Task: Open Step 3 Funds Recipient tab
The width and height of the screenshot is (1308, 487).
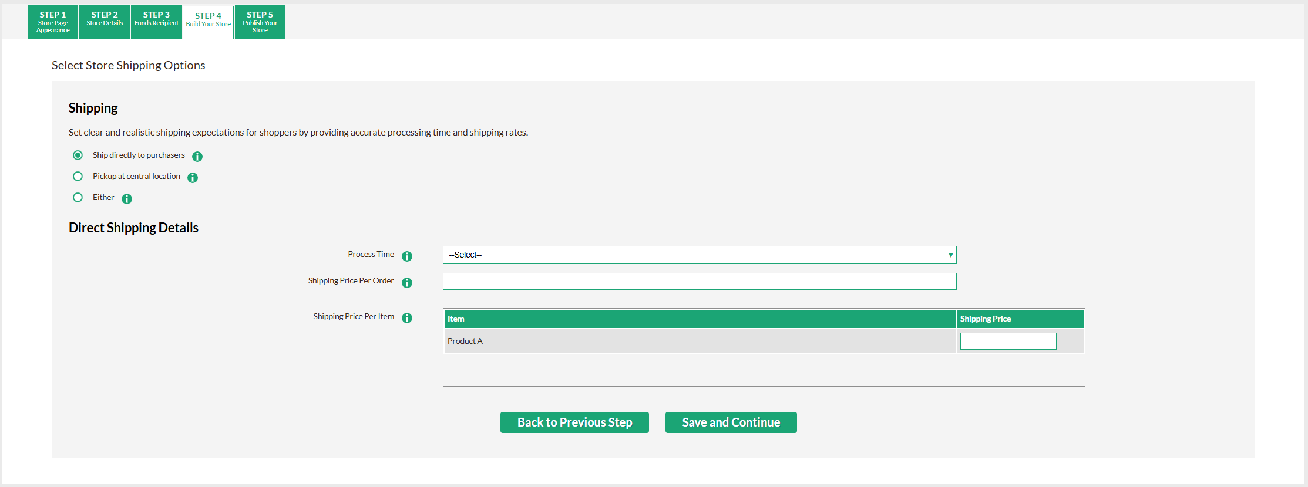Action: click(156, 22)
